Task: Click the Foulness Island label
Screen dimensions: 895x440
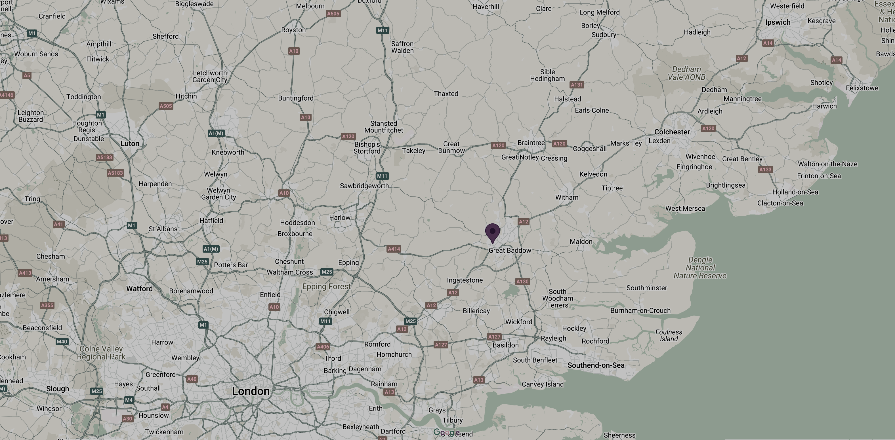Action: [x=669, y=336]
